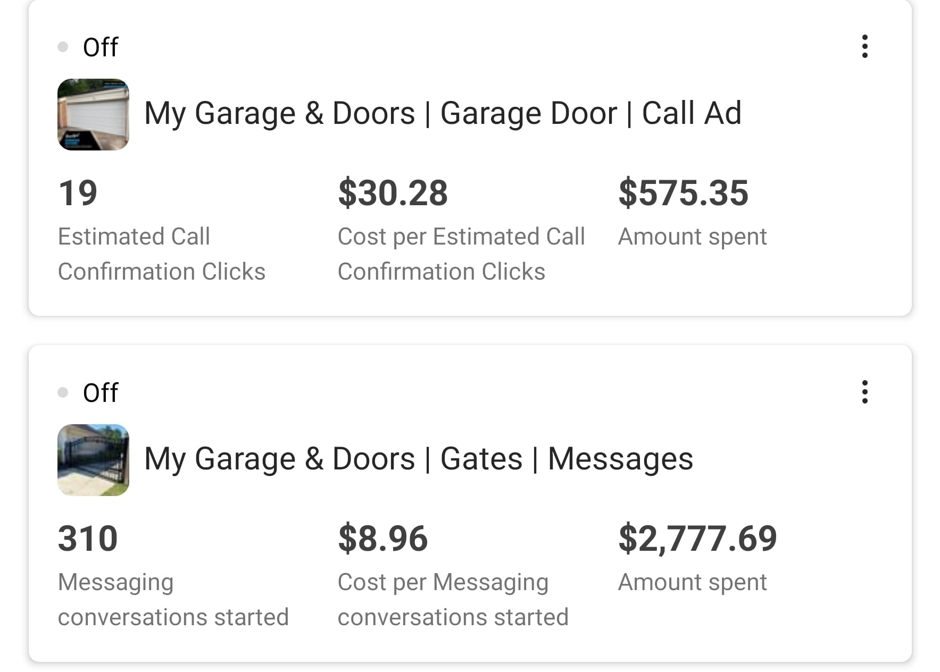Click the black gate ad thumbnail image
Viewport: 940px width, 672px height.
point(93,460)
